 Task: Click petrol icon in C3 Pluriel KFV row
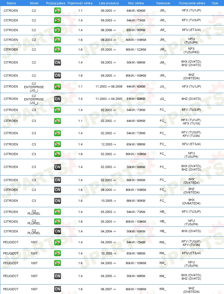click(x=57, y=212)
